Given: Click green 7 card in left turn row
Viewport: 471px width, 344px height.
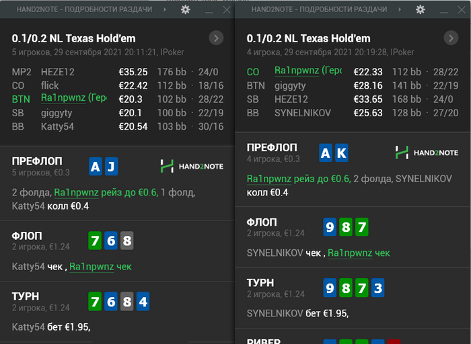Looking at the screenshot, I should [x=95, y=302].
